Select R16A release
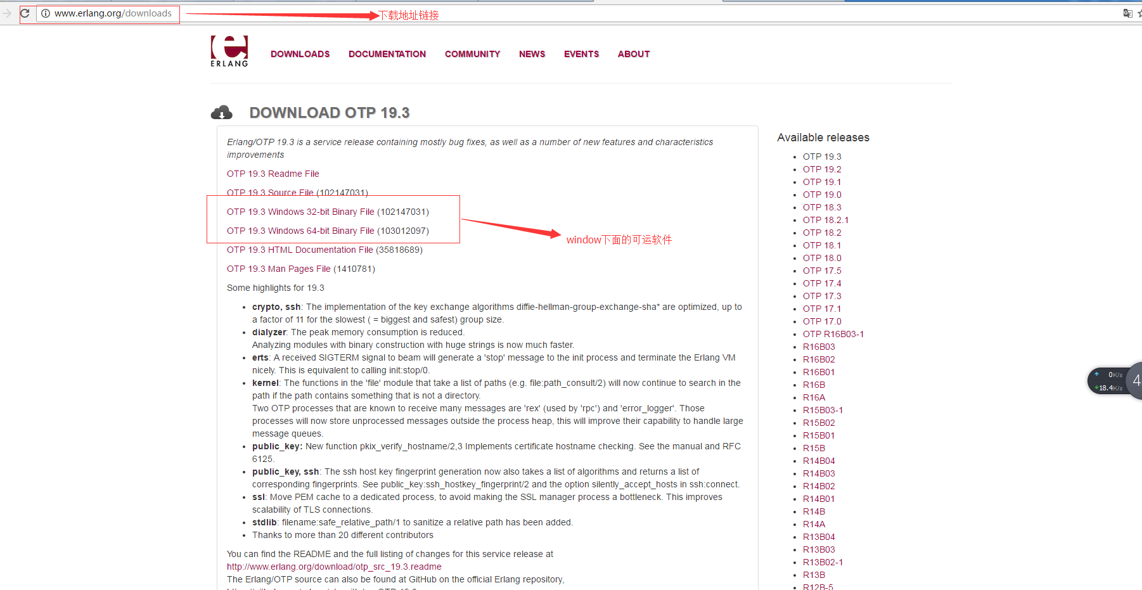Image resolution: width=1142 pixels, height=590 pixels. (x=814, y=397)
